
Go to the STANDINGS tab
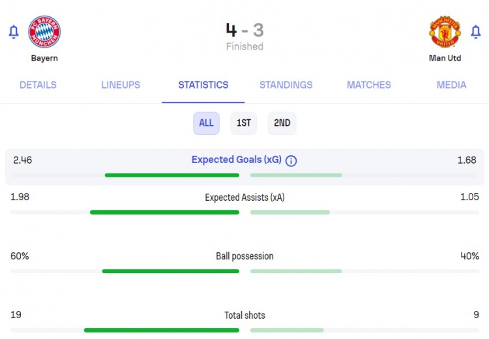coord(286,85)
